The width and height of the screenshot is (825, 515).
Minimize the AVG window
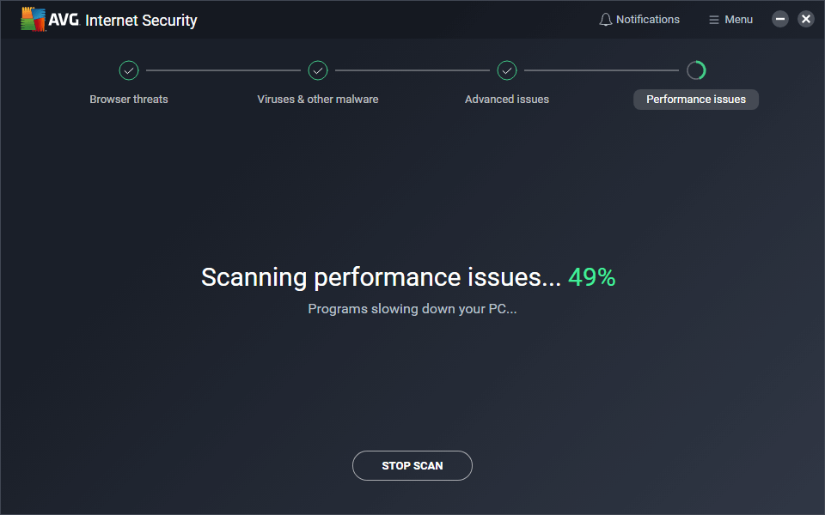click(x=780, y=19)
